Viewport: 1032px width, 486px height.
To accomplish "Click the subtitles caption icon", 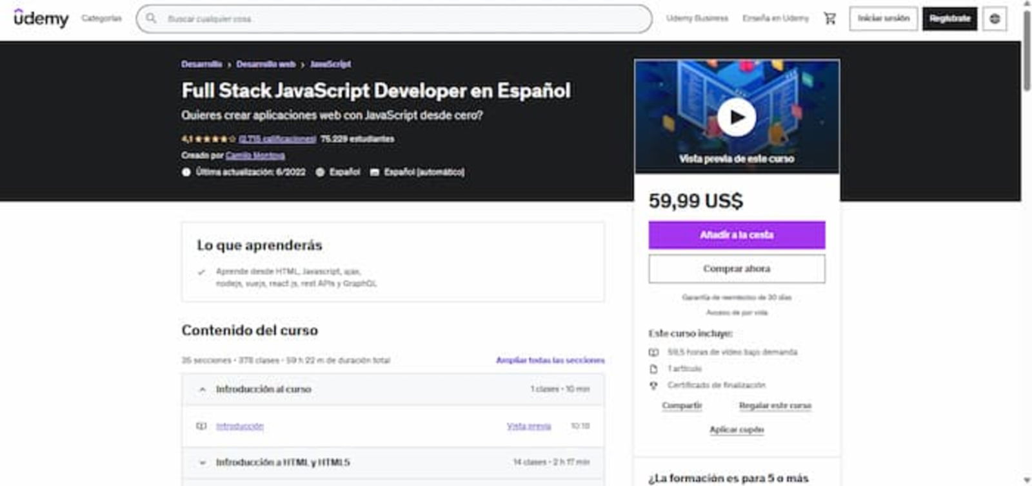I will click(374, 172).
